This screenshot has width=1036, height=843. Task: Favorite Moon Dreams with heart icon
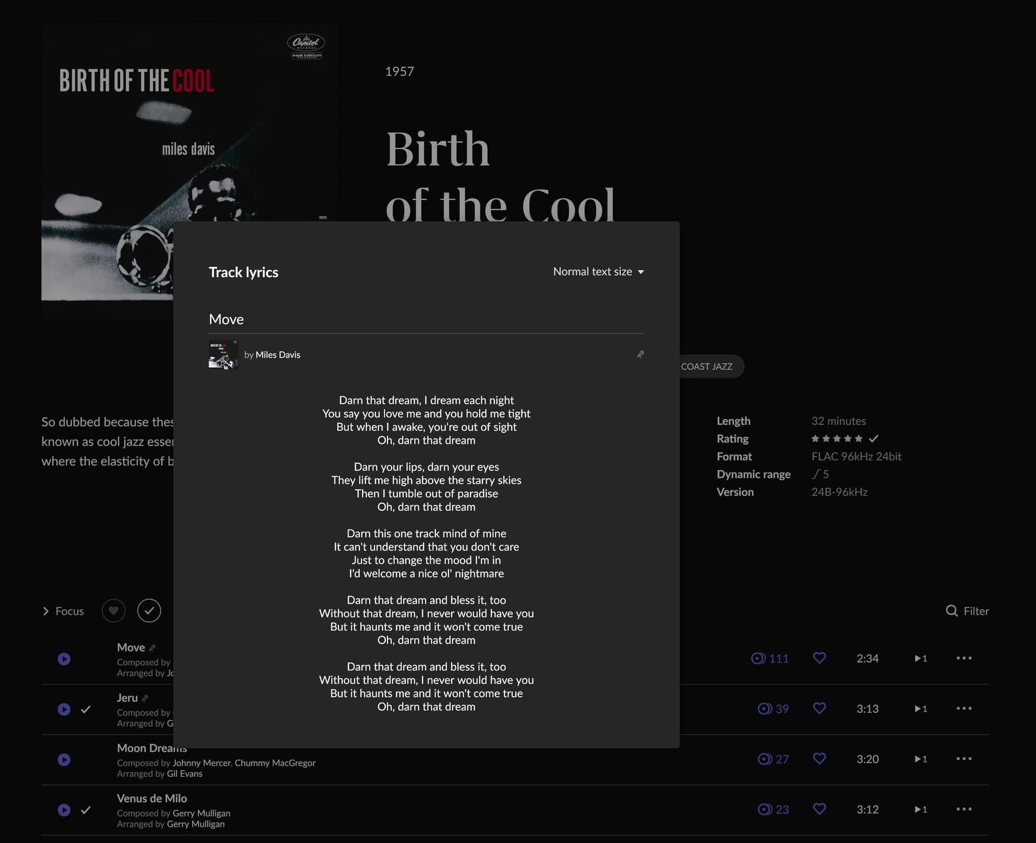(819, 759)
